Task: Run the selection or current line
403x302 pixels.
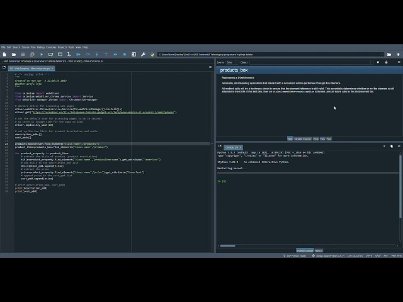Action: click(x=69, y=55)
